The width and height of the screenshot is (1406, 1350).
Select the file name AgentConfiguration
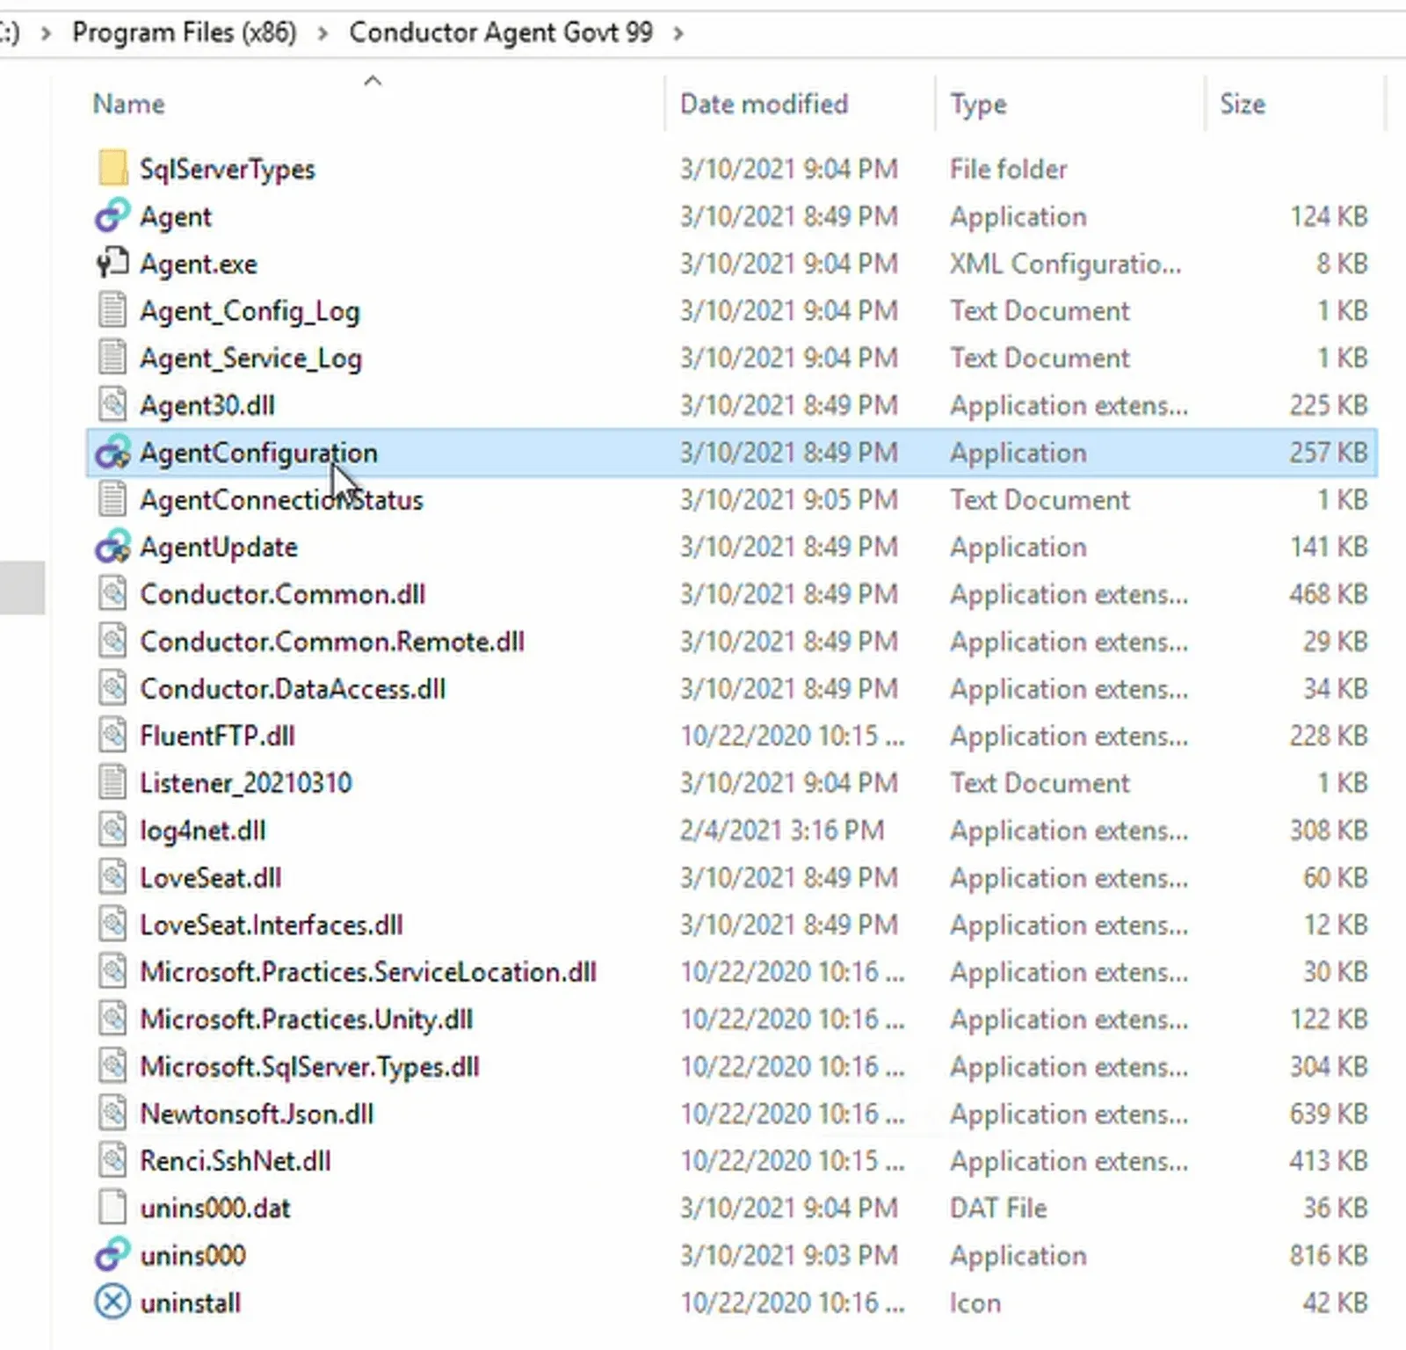tap(258, 453)
